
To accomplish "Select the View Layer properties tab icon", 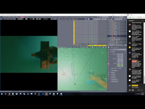I will [x=108, y=57].
